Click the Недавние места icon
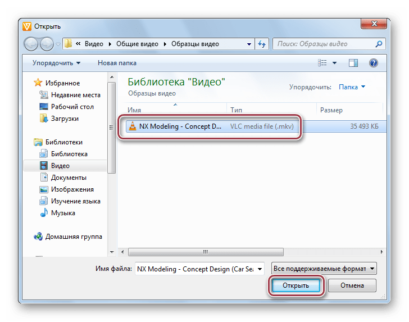The image size is (409, 322). point(44,95)
